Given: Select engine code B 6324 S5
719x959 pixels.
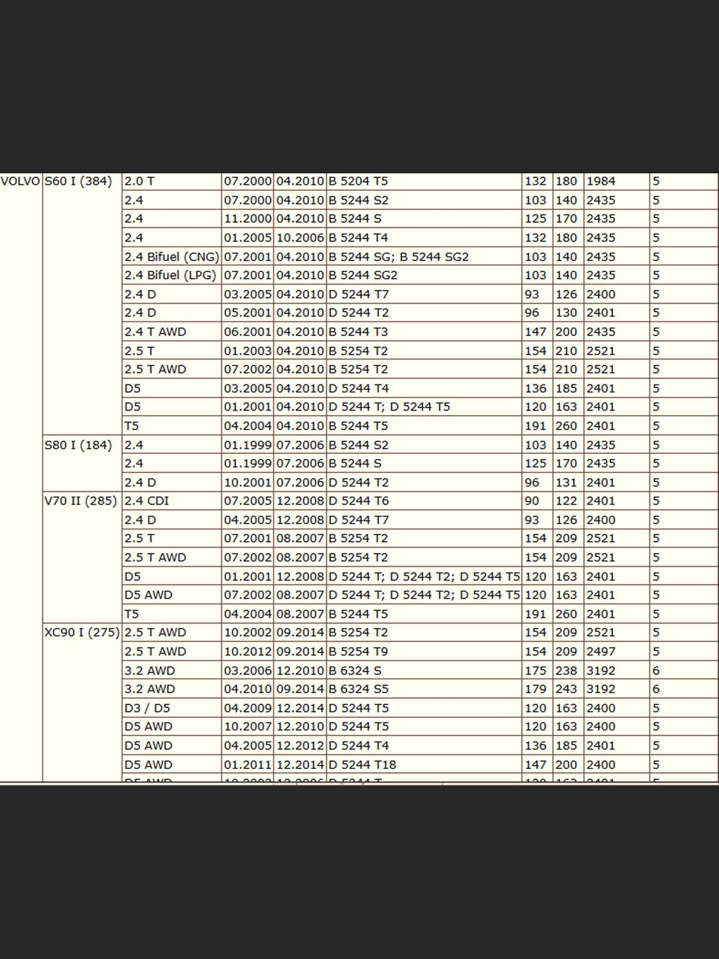Looking at the screenshot, I should 358,689.
